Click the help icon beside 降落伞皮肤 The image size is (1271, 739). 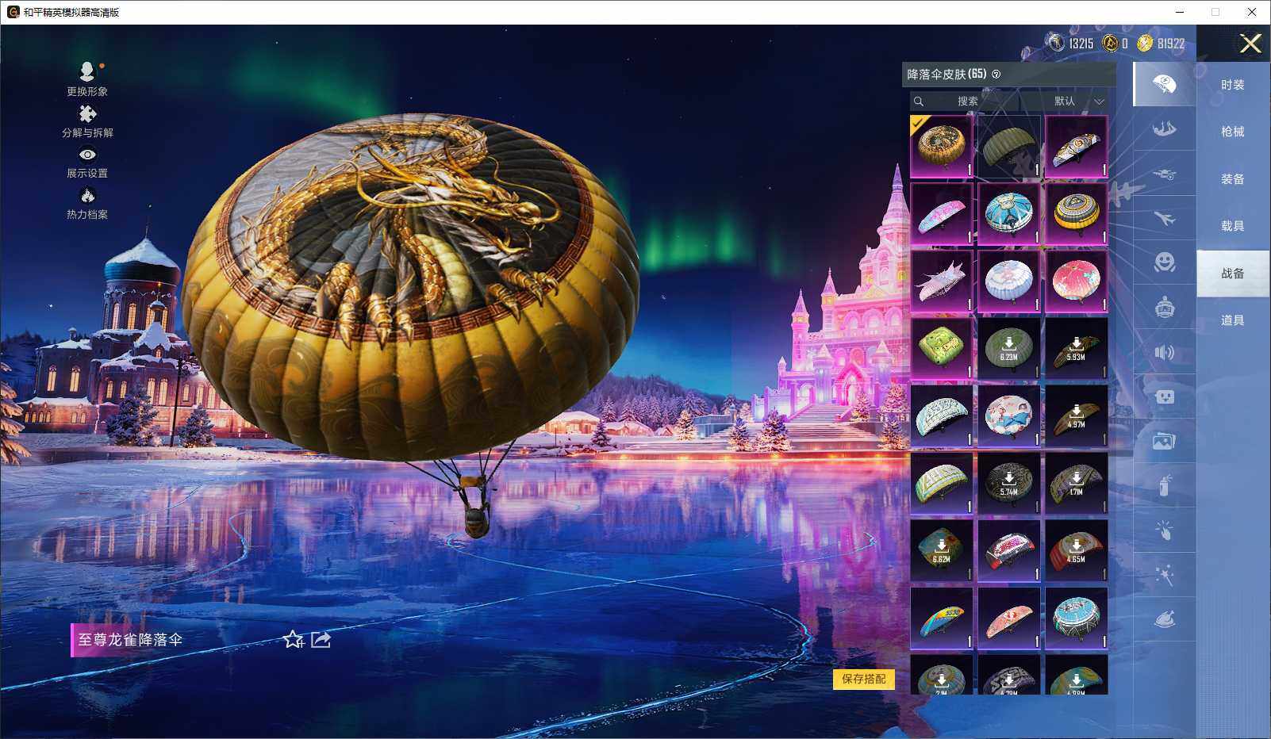click(x=996, y=75)
